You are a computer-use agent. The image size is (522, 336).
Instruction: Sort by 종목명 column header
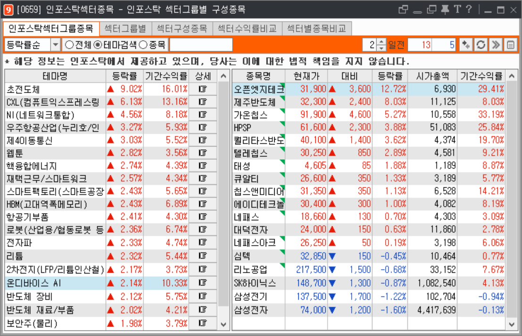pos(258,76)
